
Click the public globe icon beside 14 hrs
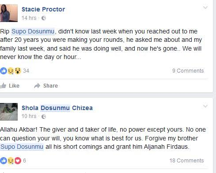tap(44, 18)
